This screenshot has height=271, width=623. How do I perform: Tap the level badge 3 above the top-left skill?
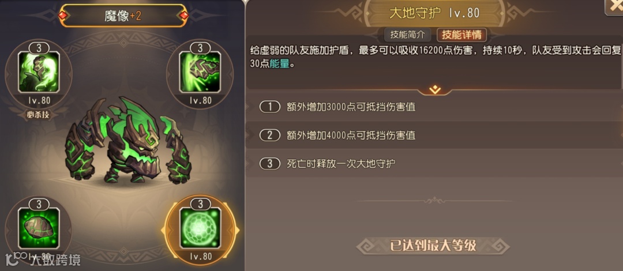click(39, 48)
